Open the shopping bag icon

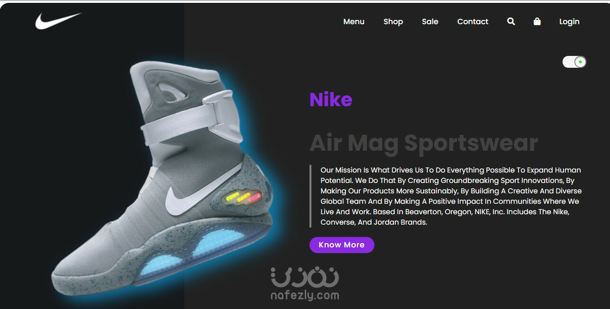(x=537, y=21)
